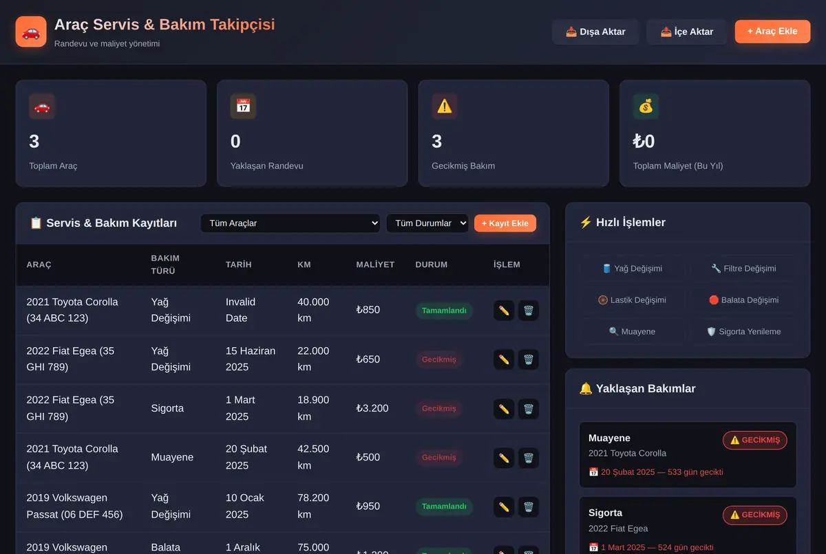Edit the Fiat Egea Sigorta record
The height and width of the screenshot is (554, 826).
[504, 409]
